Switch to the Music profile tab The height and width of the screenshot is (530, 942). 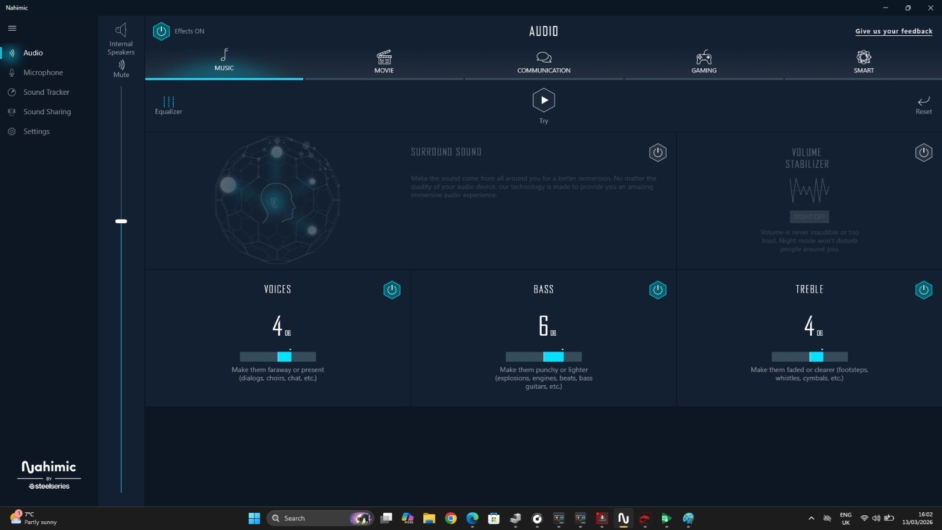tap(224, 60)
